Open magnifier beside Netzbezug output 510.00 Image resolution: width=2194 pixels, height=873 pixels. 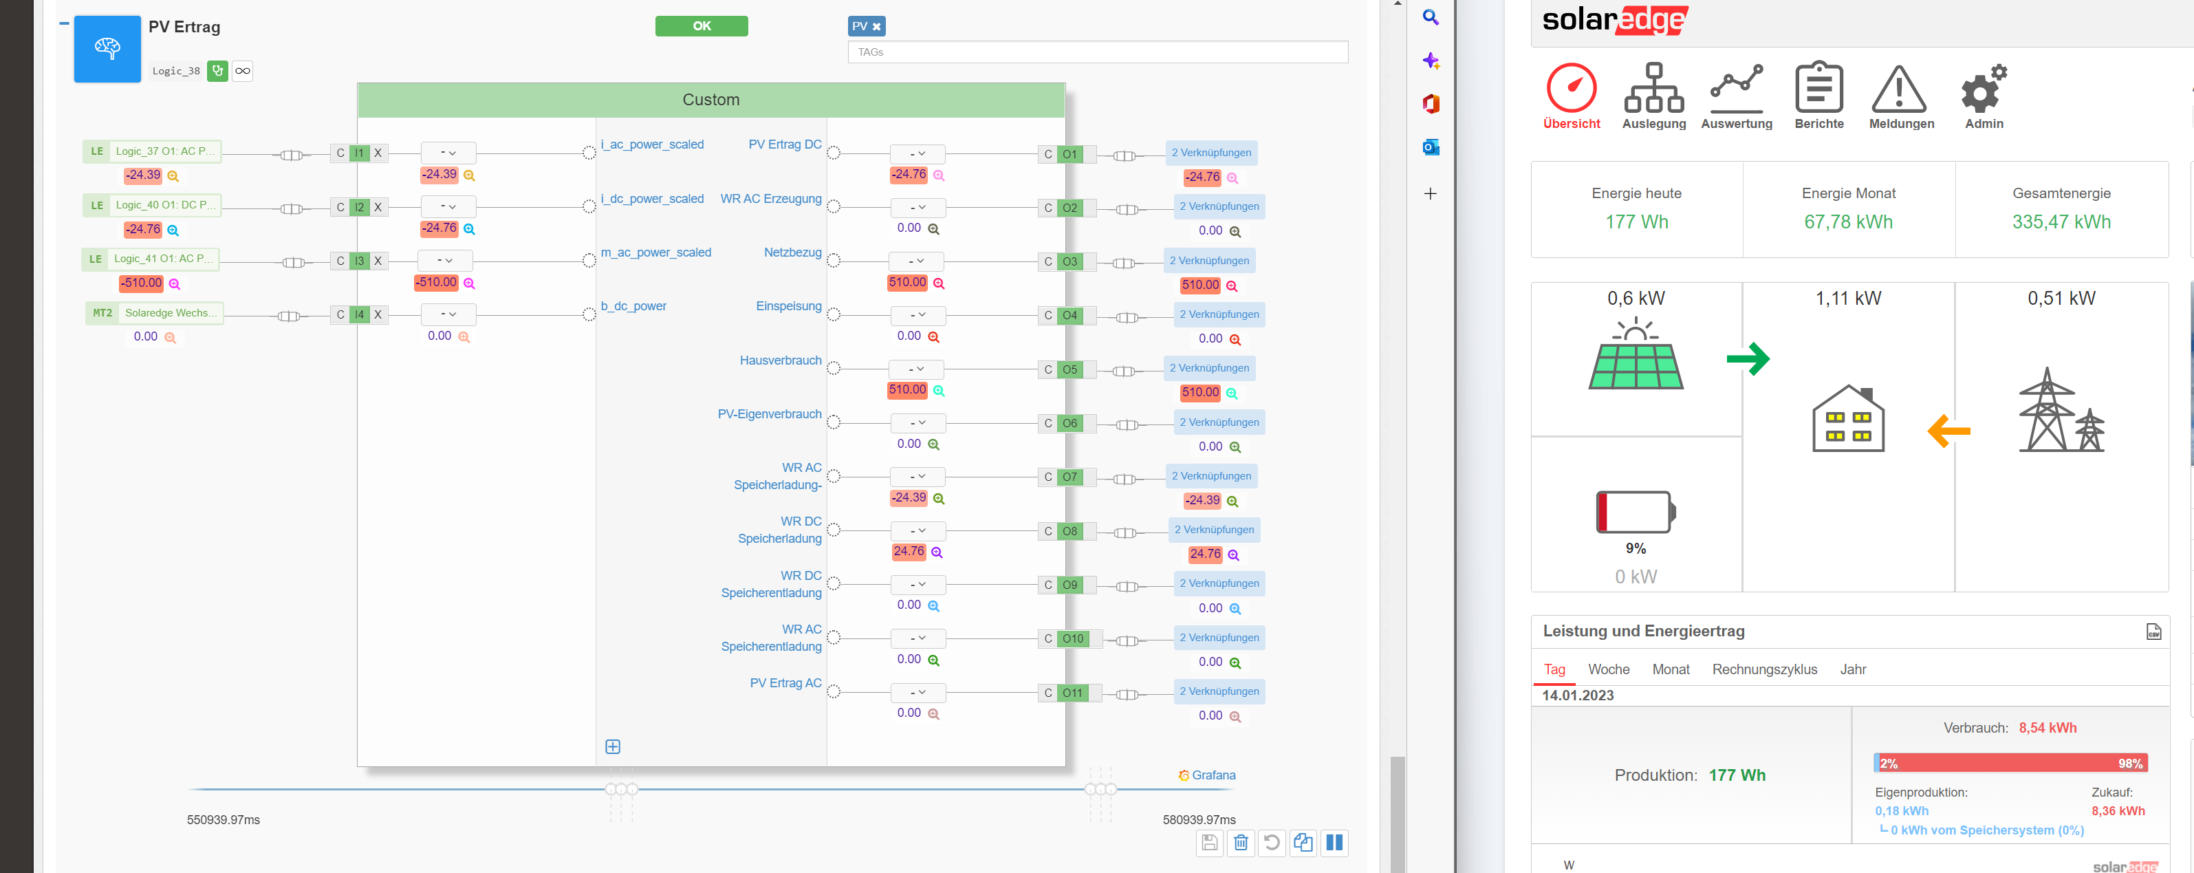click(x=939, y=283)
